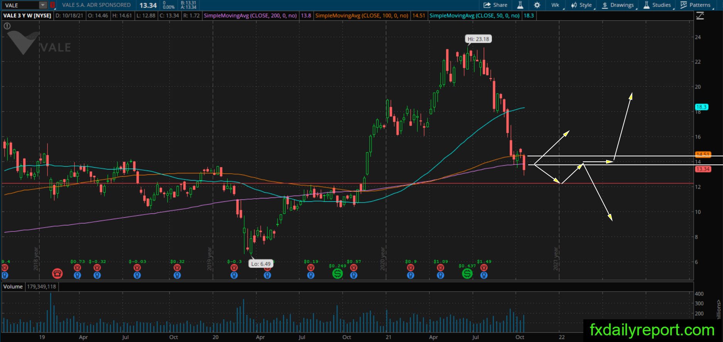The height and width of the screenshot is (342, 723).
Task: Click the L: 12.88 low readout
Action: point(146,16)
